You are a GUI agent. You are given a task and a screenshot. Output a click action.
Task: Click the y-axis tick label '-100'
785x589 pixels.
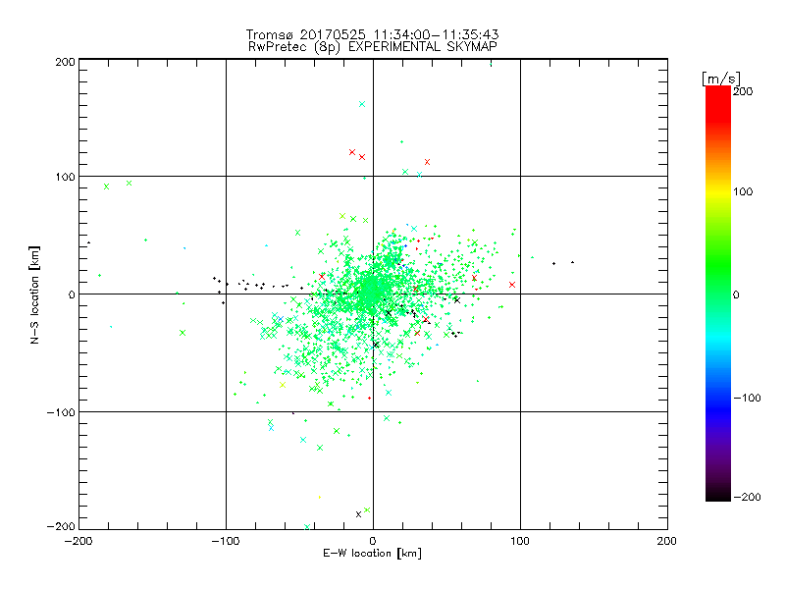(x=61, y=412)
